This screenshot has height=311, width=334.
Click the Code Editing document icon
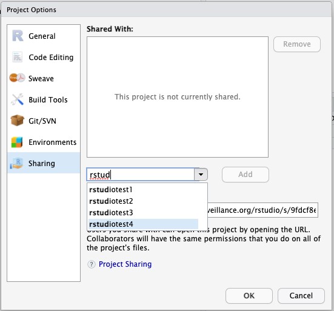(17, 57)
